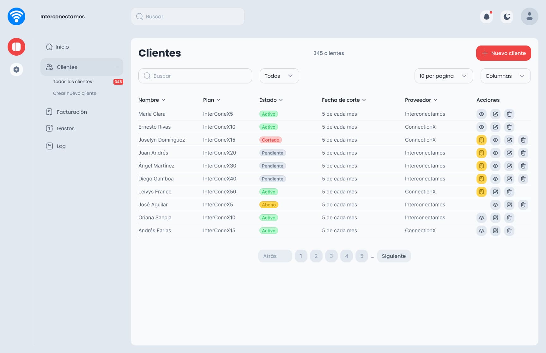Open the settings gear icon in sidebar
Viewport: 546px width, 353px height.
click(x=16, y=69)
